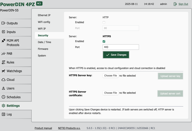Open the Inputs menu item

(x=16, y=32)
